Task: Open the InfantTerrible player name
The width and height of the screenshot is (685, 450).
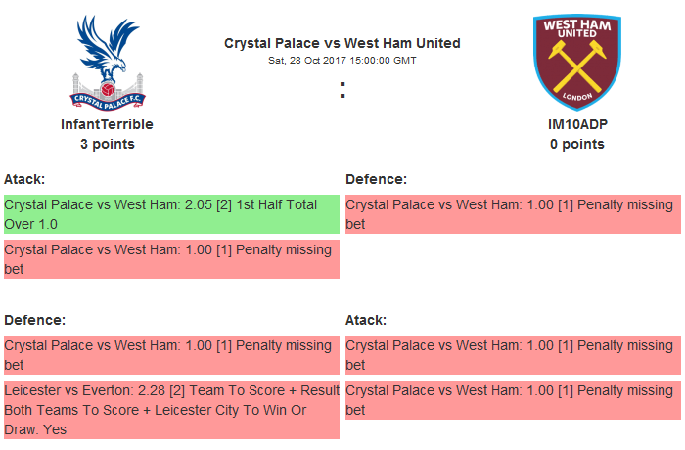Action: point(108,124)
